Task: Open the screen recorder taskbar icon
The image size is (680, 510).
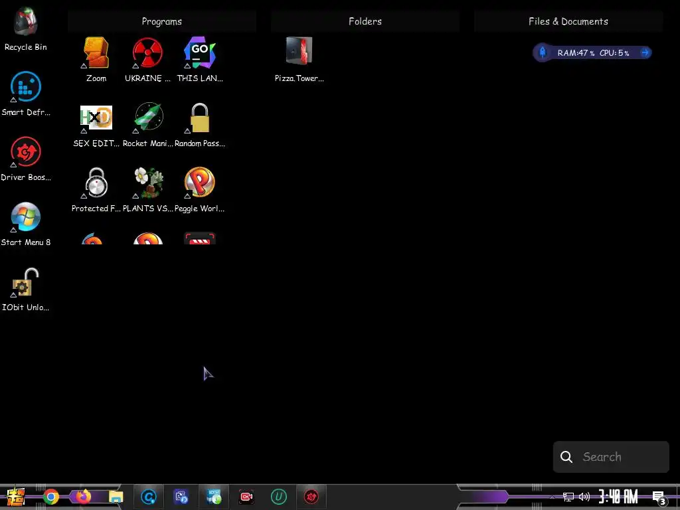Action: 246,497
